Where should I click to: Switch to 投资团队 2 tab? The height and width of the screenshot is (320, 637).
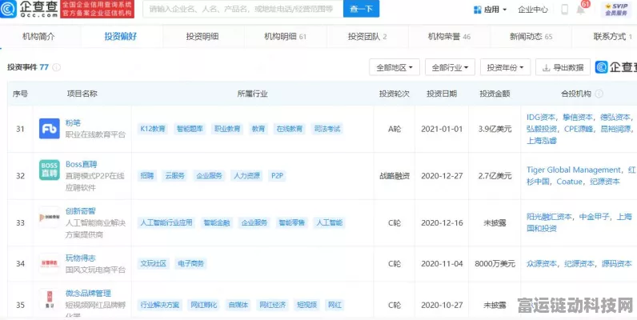click(367, 37)
